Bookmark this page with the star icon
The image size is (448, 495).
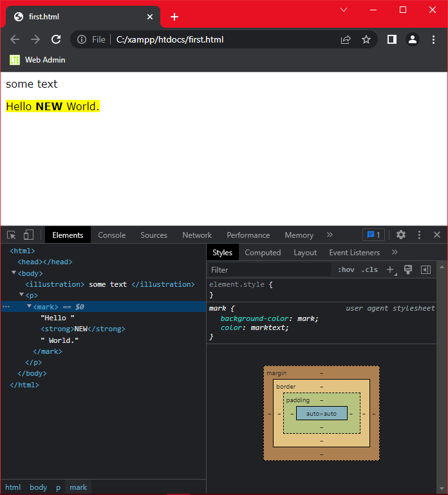(x=366, y=39)
